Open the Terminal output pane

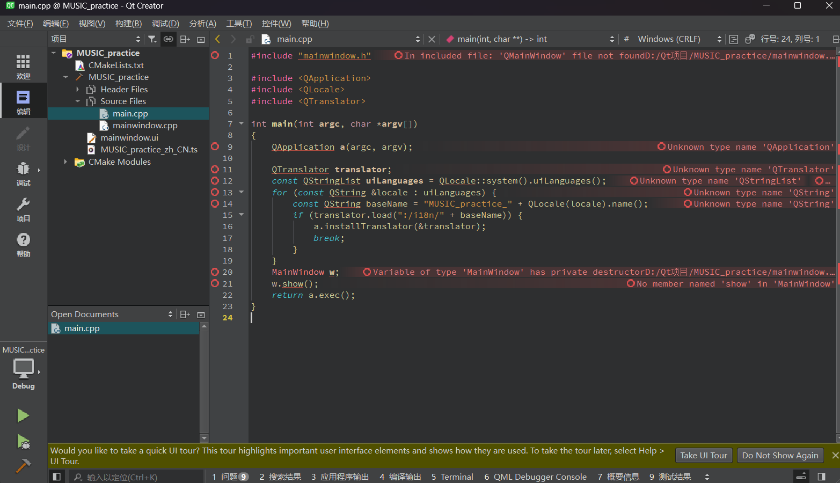(x=452, y=477)
